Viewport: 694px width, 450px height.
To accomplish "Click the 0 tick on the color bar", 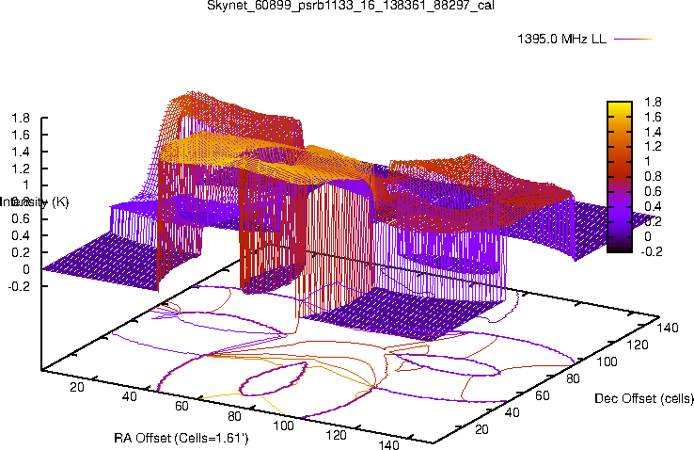I will click(648, 236).
